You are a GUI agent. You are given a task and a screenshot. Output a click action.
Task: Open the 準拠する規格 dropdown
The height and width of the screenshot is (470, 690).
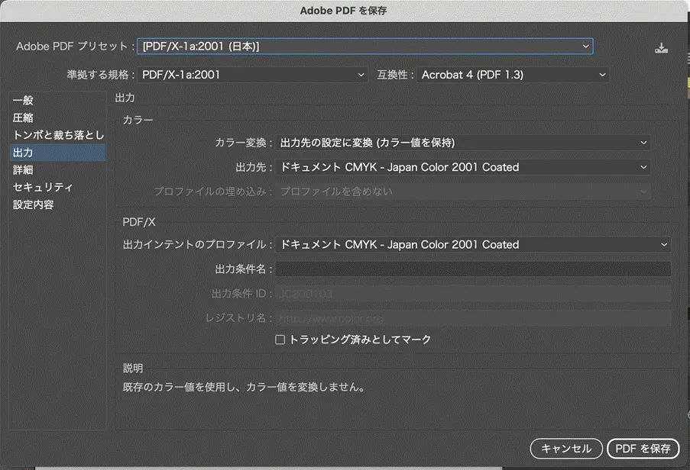coord(252,75)
